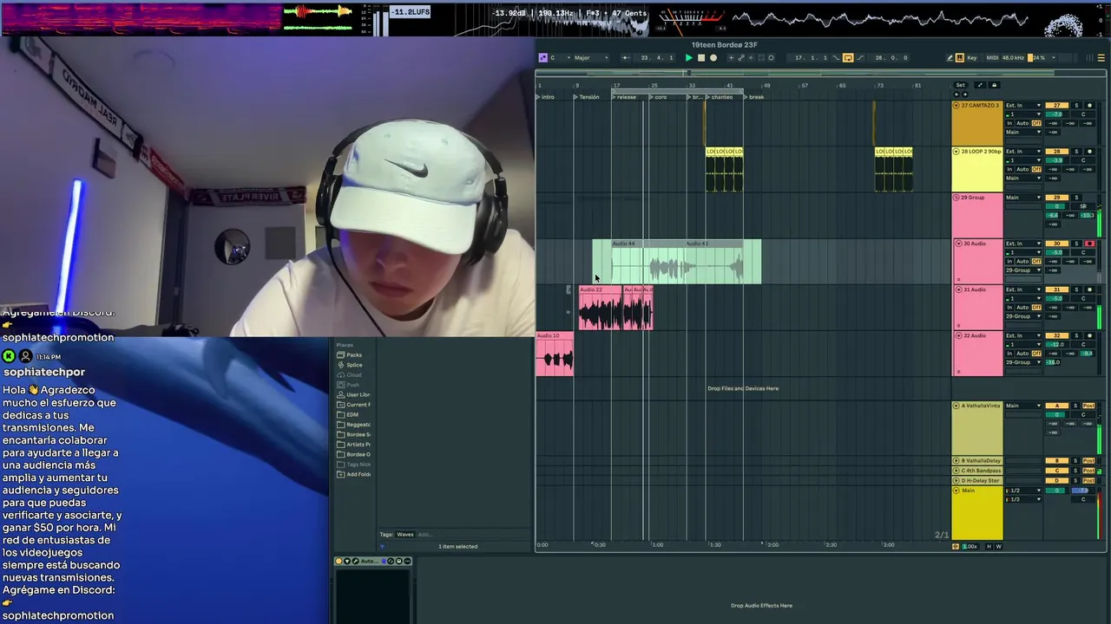
Task: Click the Set locator button
Action: pyautogui.click(x=960, y=85)
